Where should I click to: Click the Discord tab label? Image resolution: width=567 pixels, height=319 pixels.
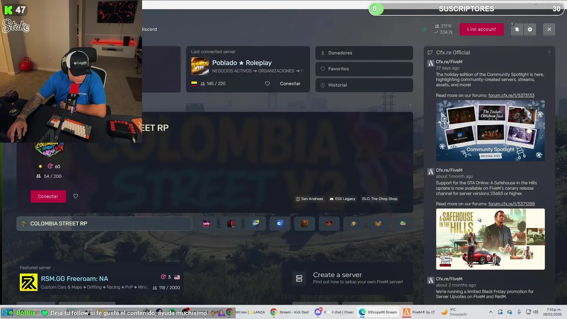coord(149,29)
